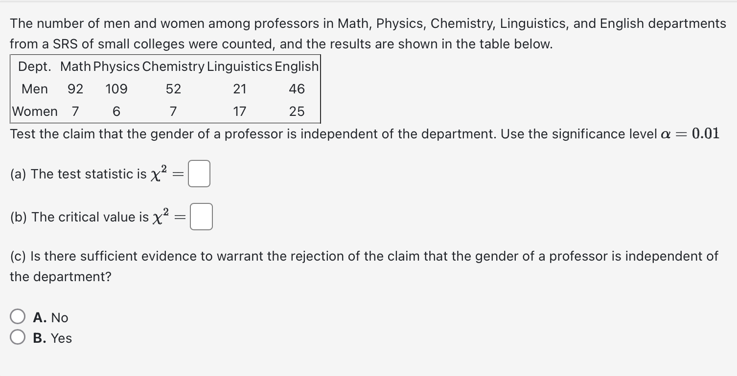Click the critical value answer box
Viewport: 737px width, 376px height.
click(201, 217)
